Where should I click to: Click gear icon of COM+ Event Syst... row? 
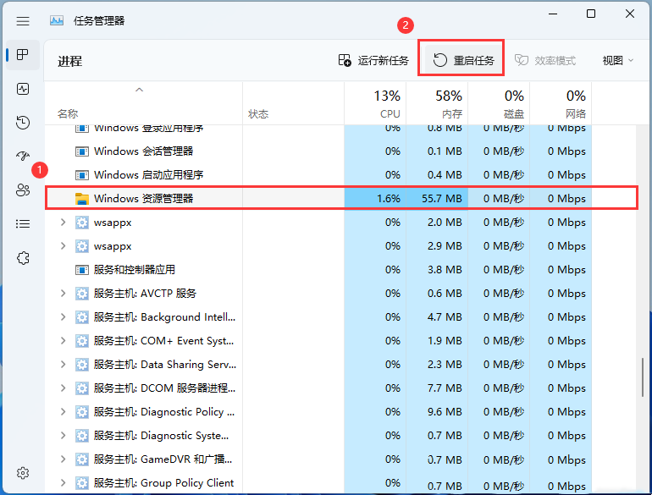[82, 341]
